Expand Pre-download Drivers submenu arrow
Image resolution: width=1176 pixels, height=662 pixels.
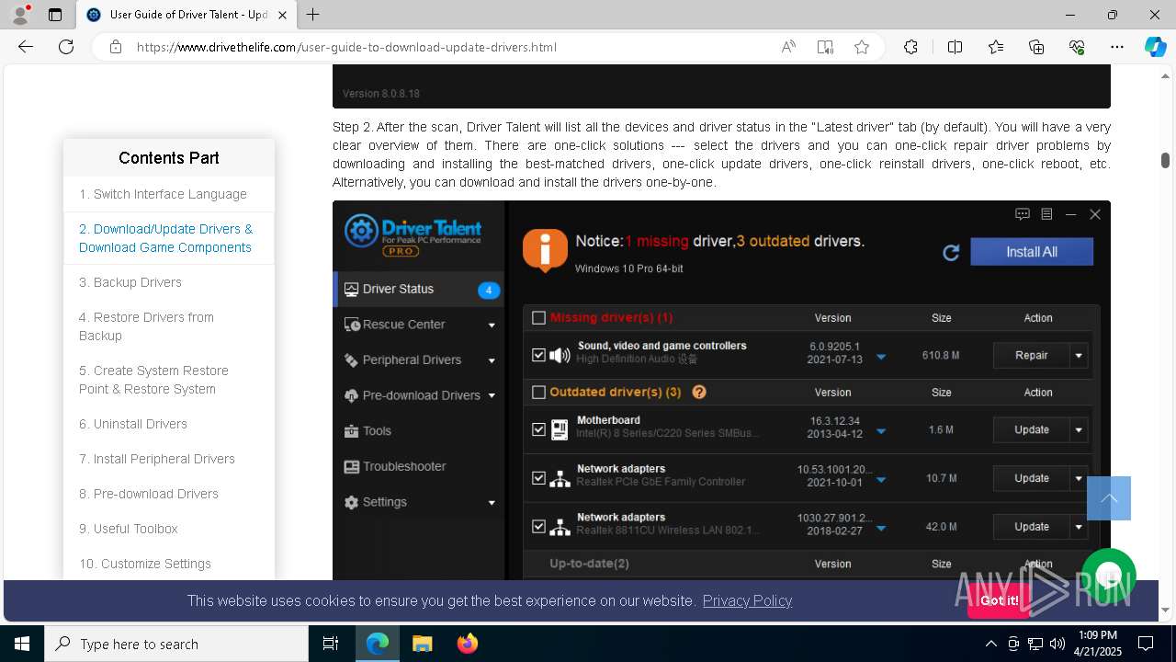coord(492,396)
